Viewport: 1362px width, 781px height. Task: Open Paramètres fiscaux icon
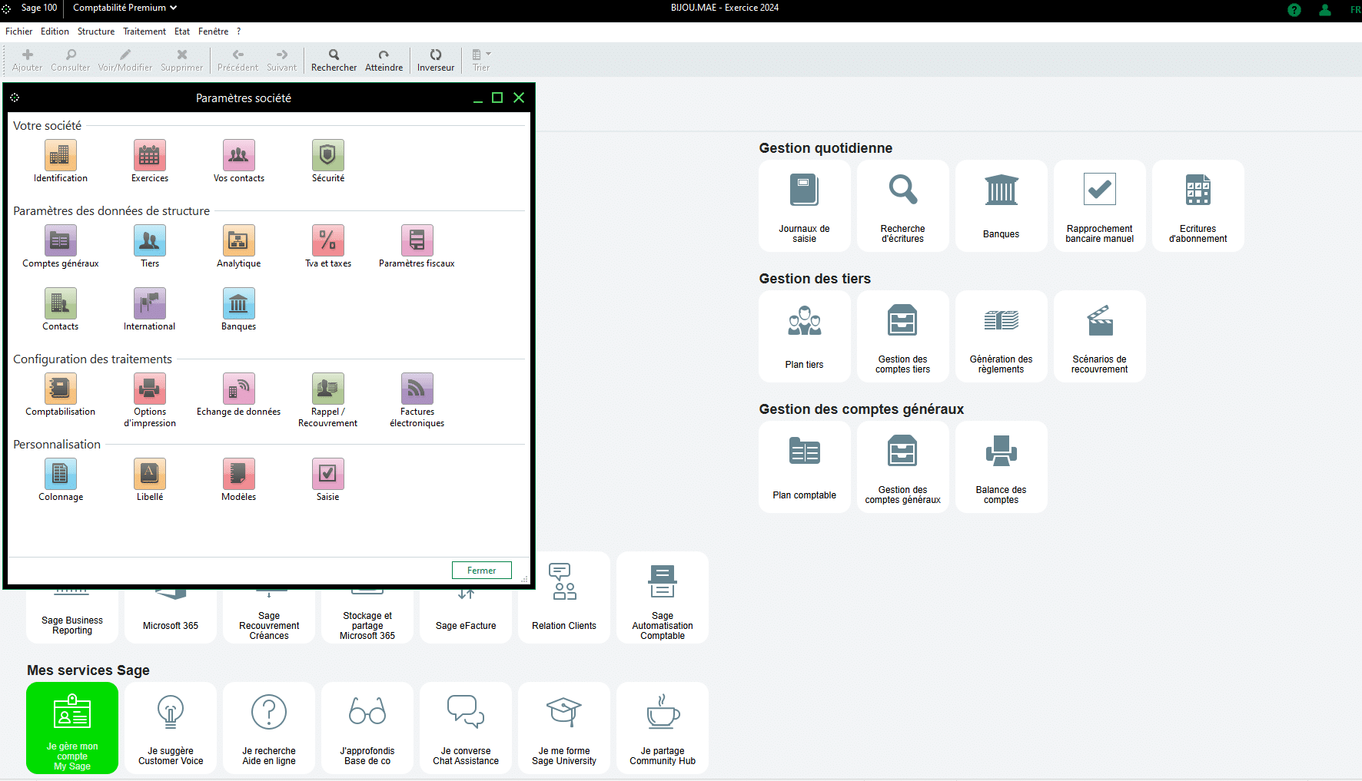[x=417, y=240]
